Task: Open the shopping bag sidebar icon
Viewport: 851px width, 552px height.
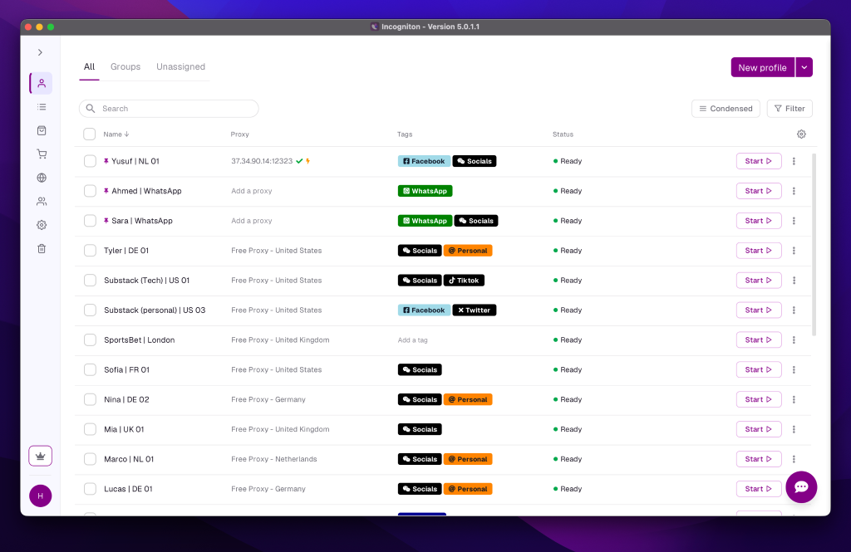Action: 42,130
